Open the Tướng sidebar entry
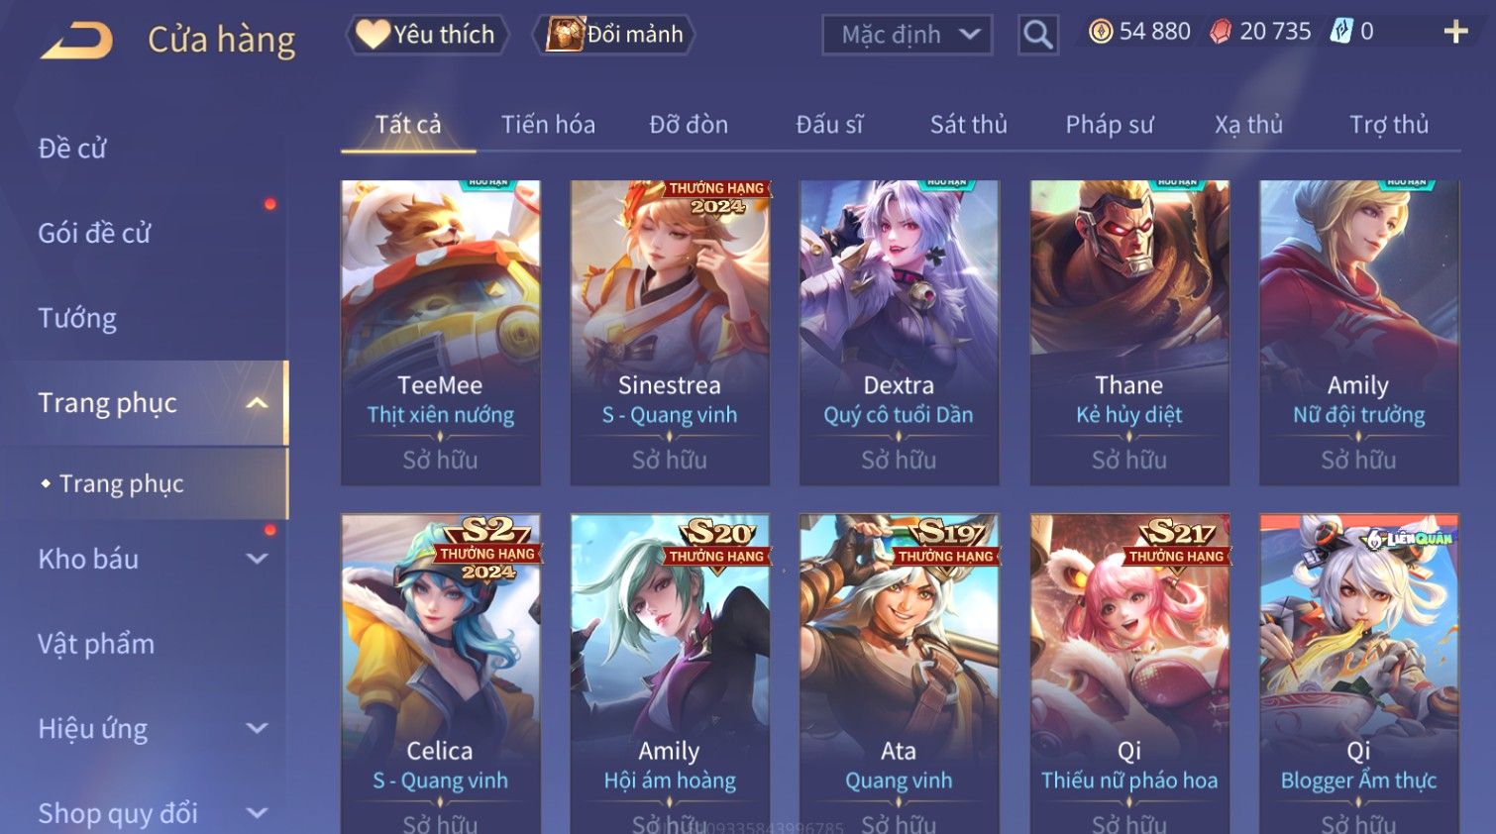The image size is (1496, 834). click(x=77, y=318)
